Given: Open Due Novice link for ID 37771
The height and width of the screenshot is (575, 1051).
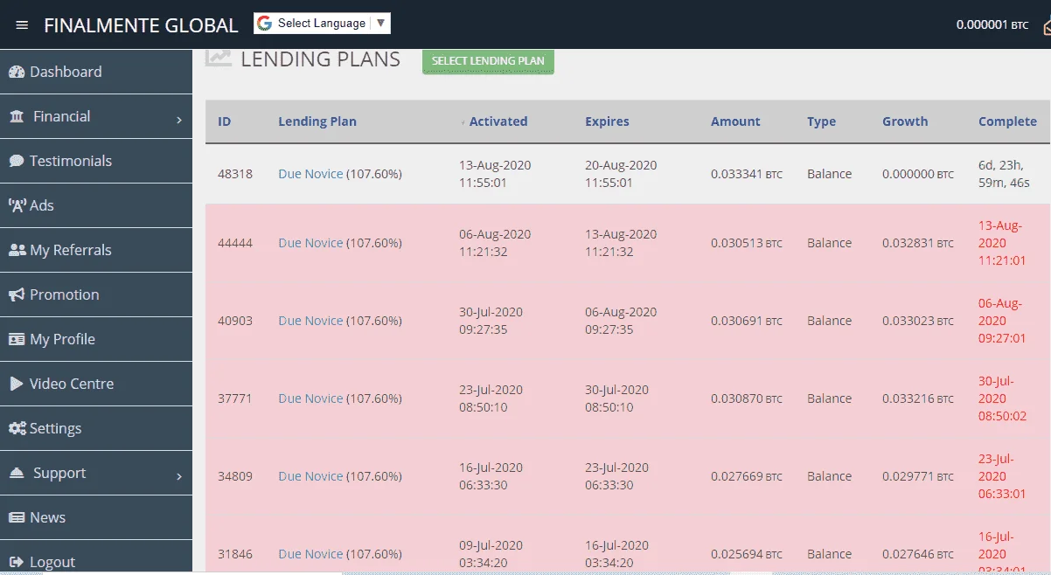Looking at the screenshot, I should pos(310,398).
